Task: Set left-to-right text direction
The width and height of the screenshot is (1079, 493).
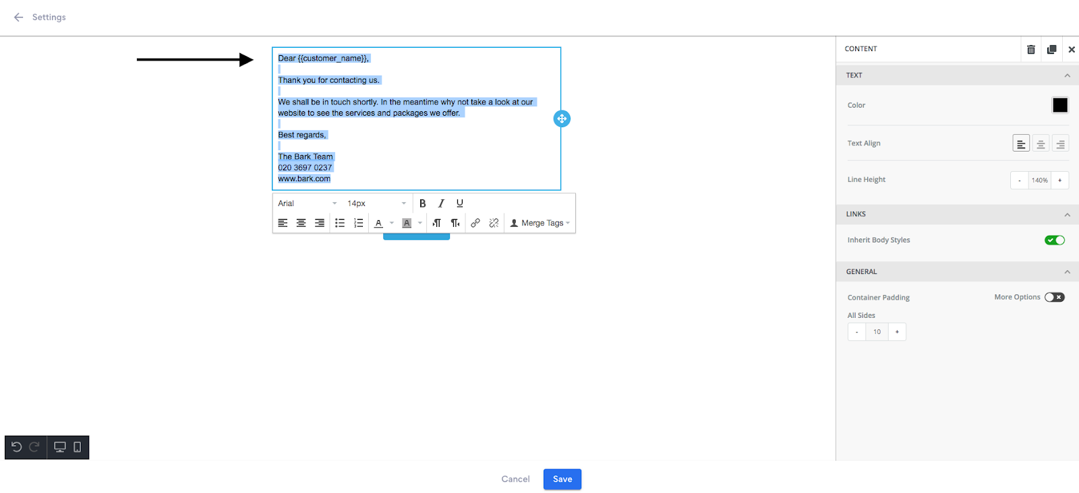Action: pos(437,223)
